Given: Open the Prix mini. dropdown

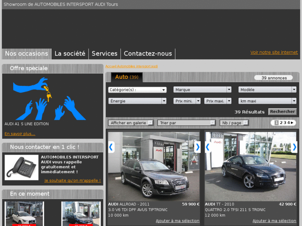Looking at the screenshot, I should point(187,101).
